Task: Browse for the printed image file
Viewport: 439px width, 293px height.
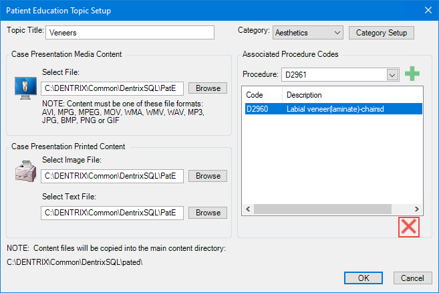Action: (208, 176)
